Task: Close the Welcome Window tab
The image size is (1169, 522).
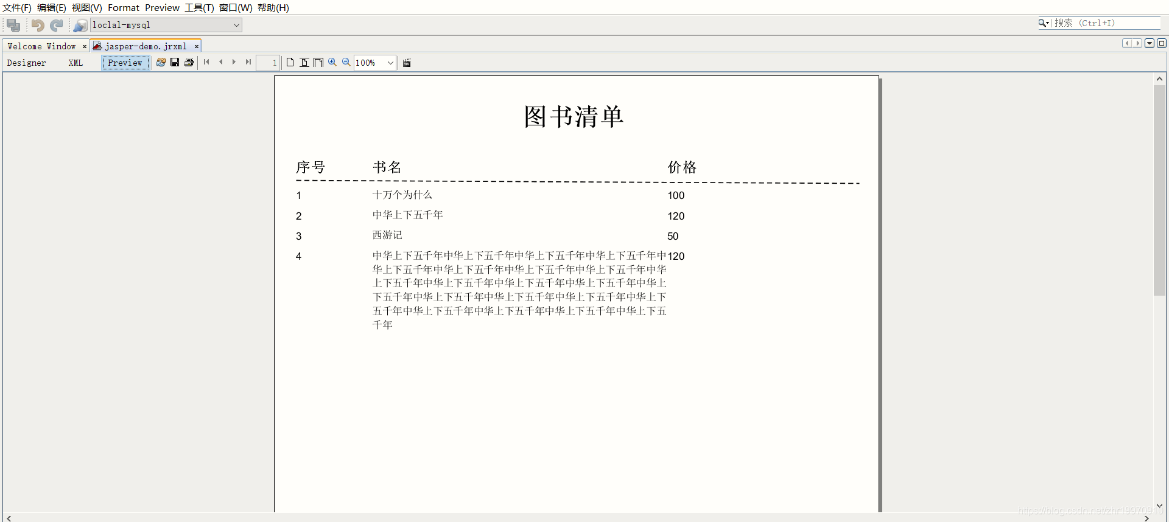Action: [x=85, y=46]
